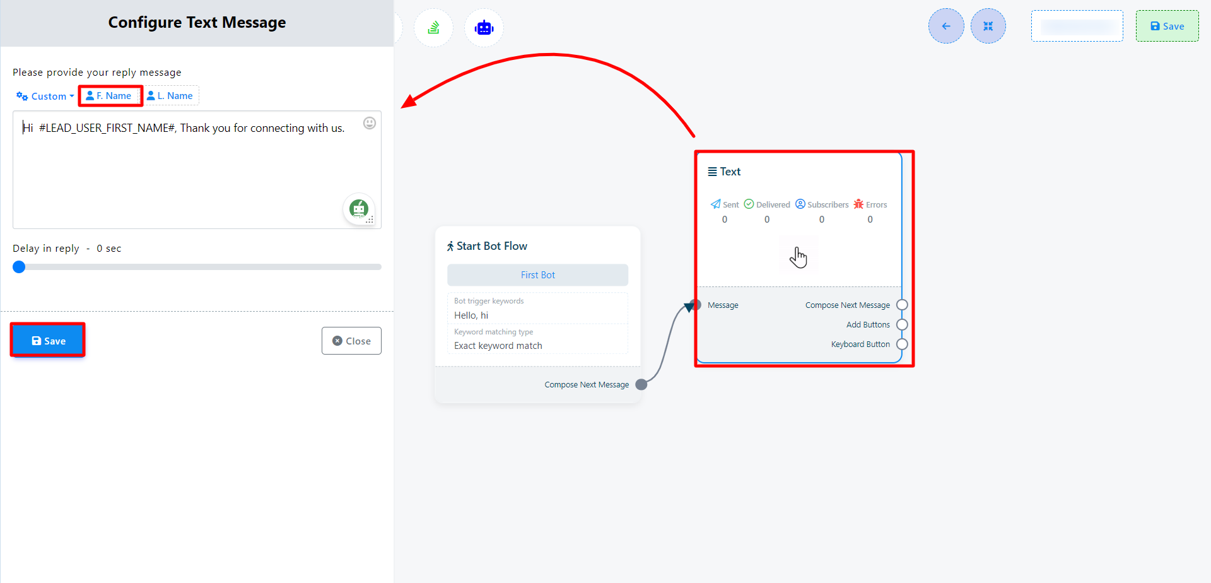The image size is (1211, 583).
Task: Click the blue robot icon in toolbar
Action: [x=484, y=28]
